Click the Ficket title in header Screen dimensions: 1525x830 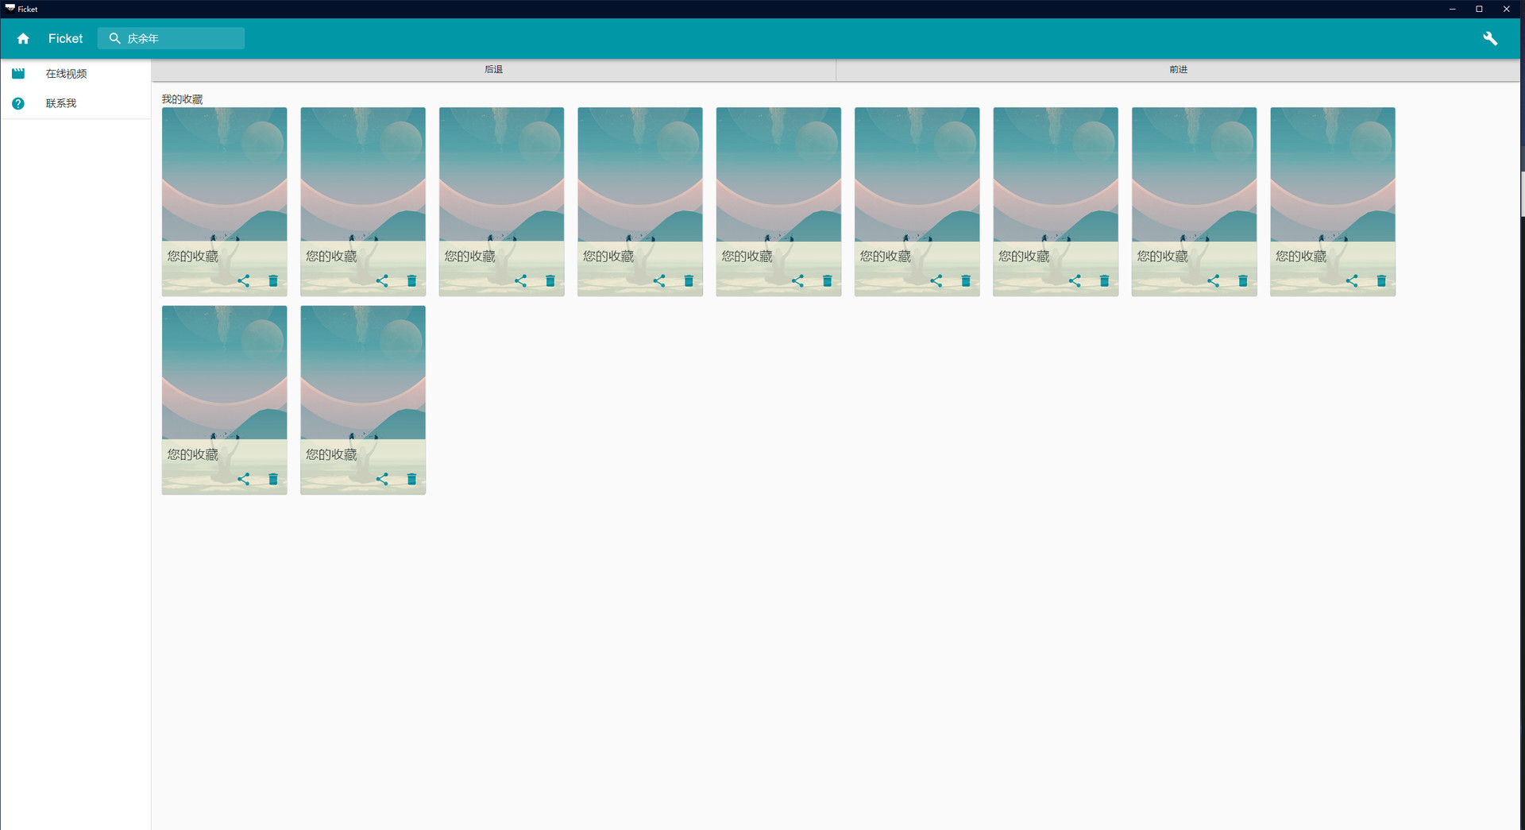click(x=65, y=38)
